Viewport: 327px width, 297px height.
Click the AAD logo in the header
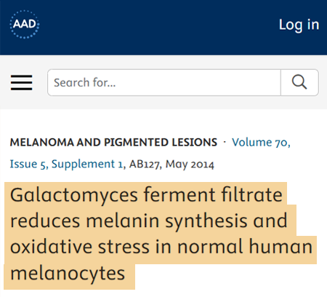tap(25, 24)
